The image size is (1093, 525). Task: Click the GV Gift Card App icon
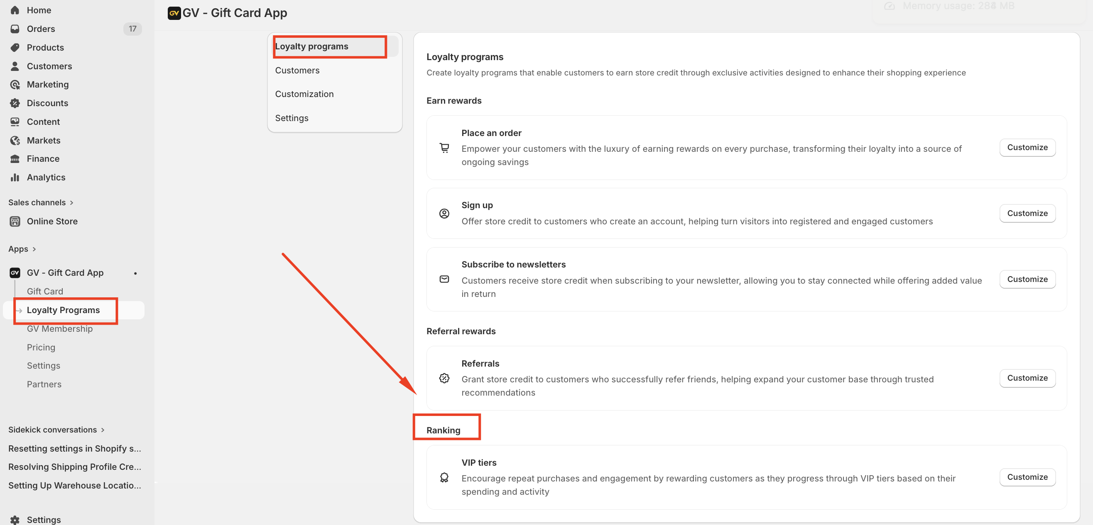[15, 273]
